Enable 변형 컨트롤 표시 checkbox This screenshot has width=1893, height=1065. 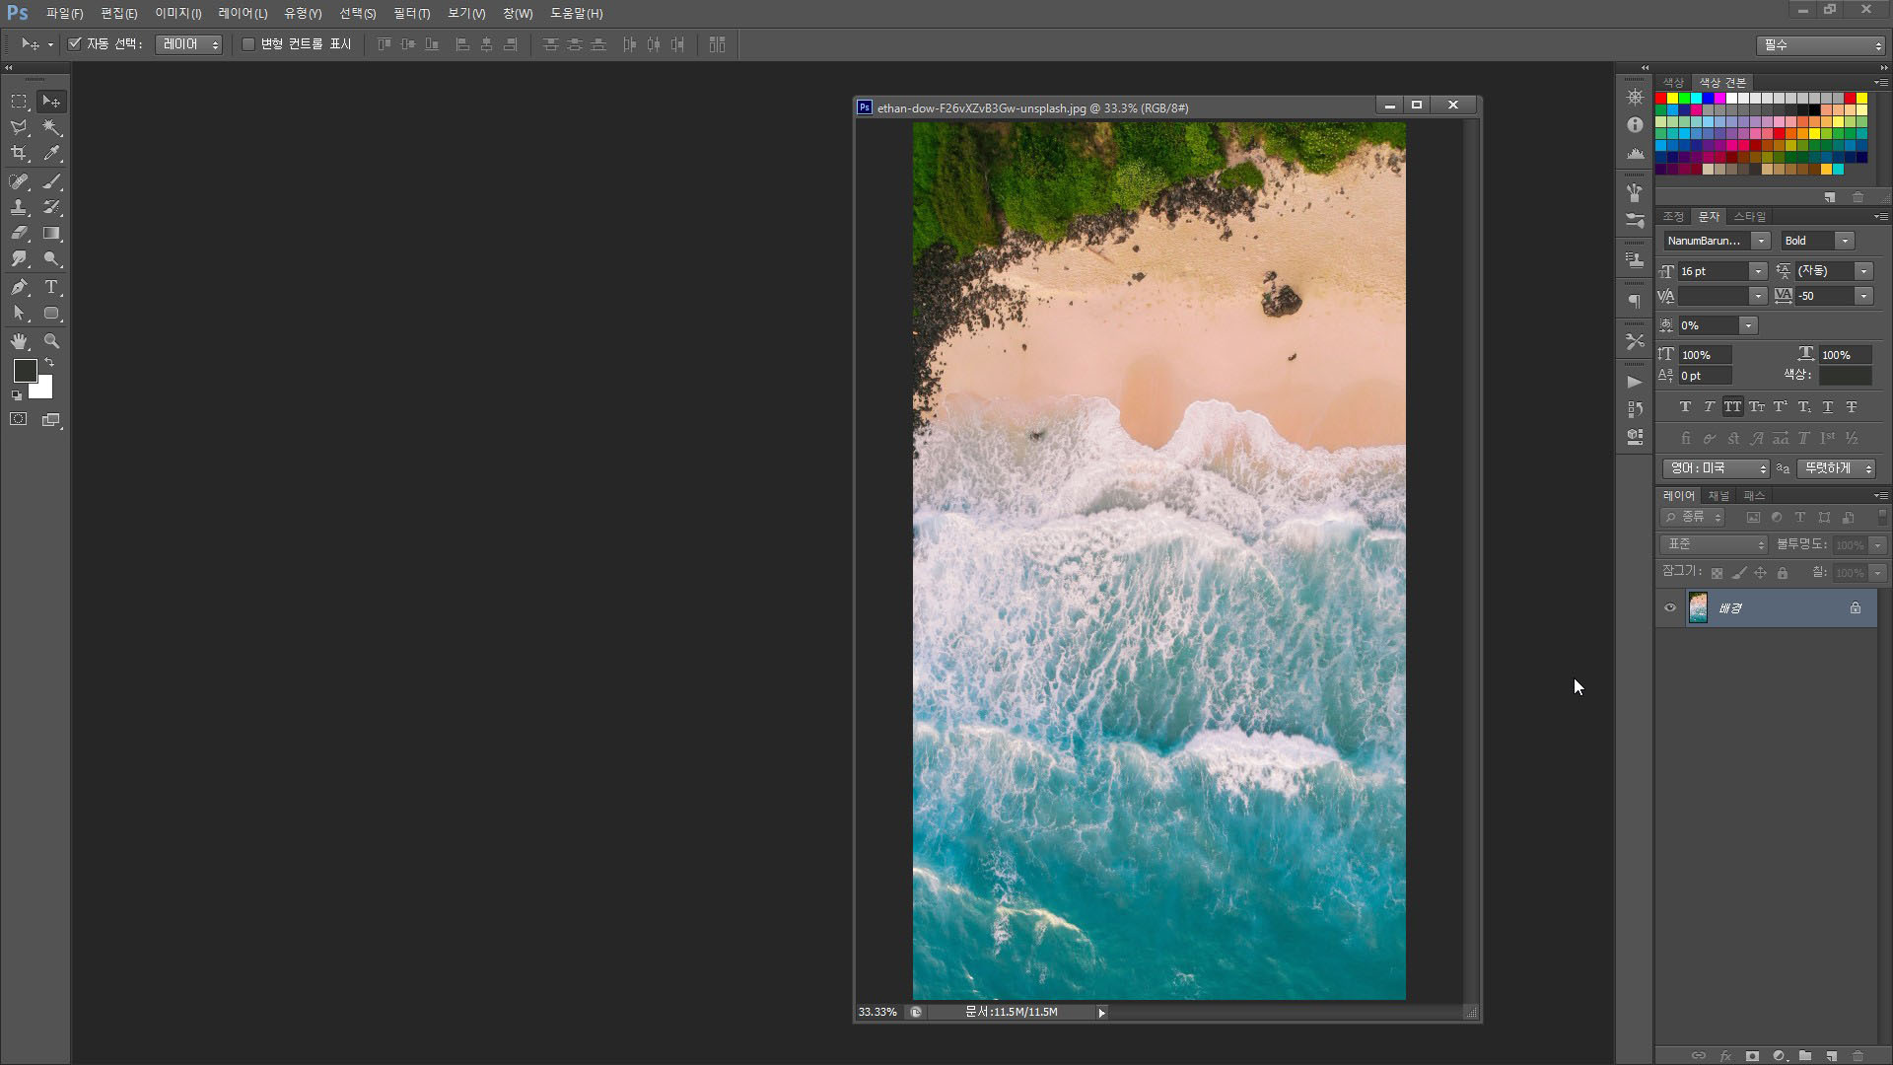(248, 44)
